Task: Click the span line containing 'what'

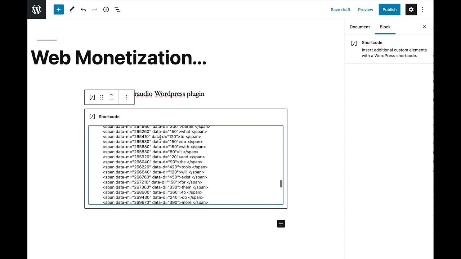Action: [155, 132]
